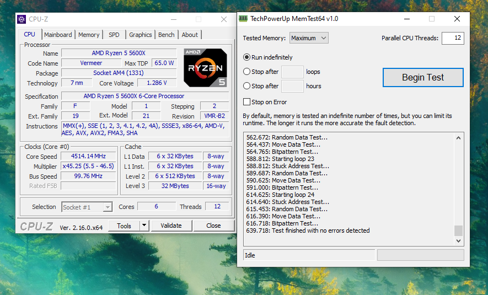Select the SPD tab
Screen dimensions: 488x295
point(114,35)
